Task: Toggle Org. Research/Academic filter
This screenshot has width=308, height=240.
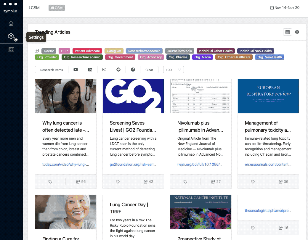Action: (x=82, y=57)
